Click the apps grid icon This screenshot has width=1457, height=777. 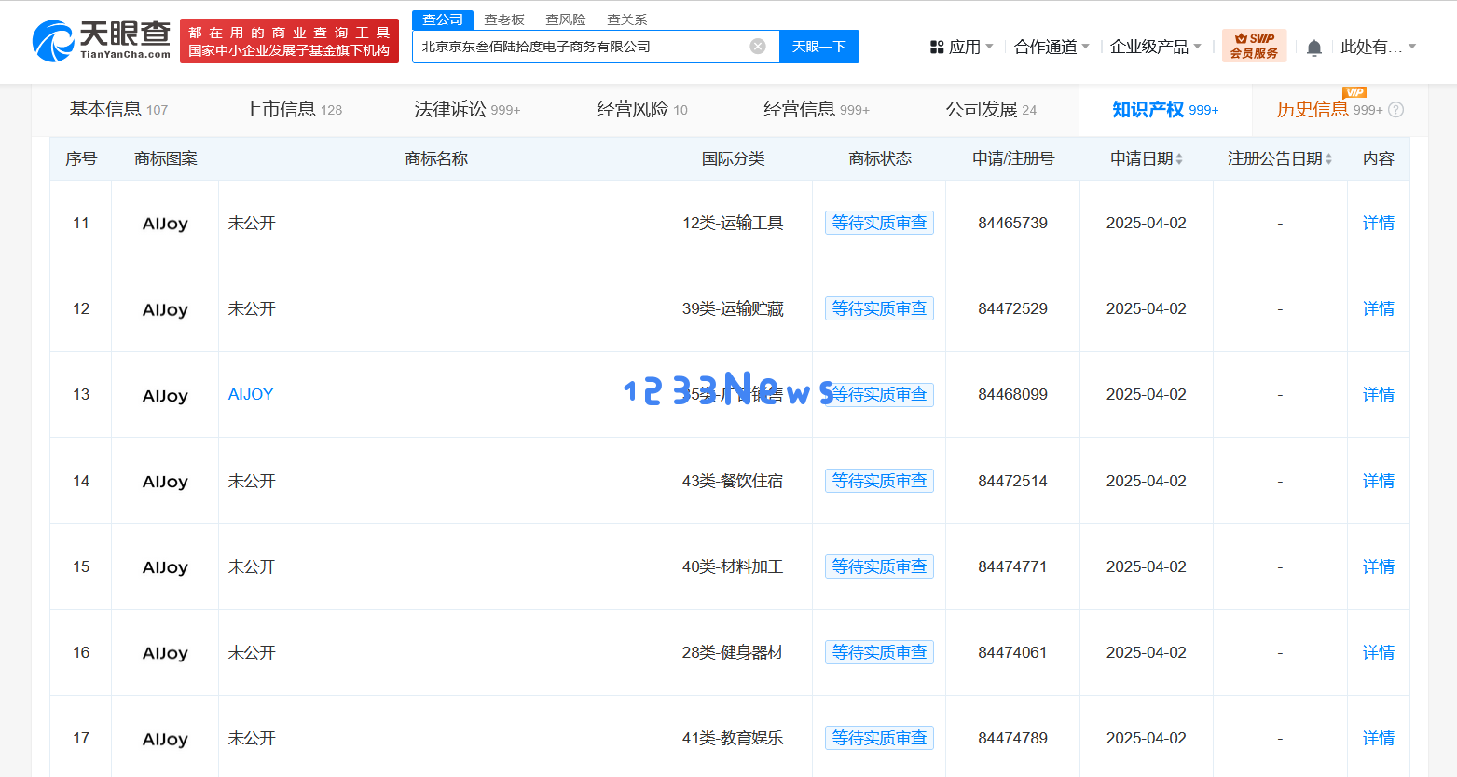(x=937, y=47)
